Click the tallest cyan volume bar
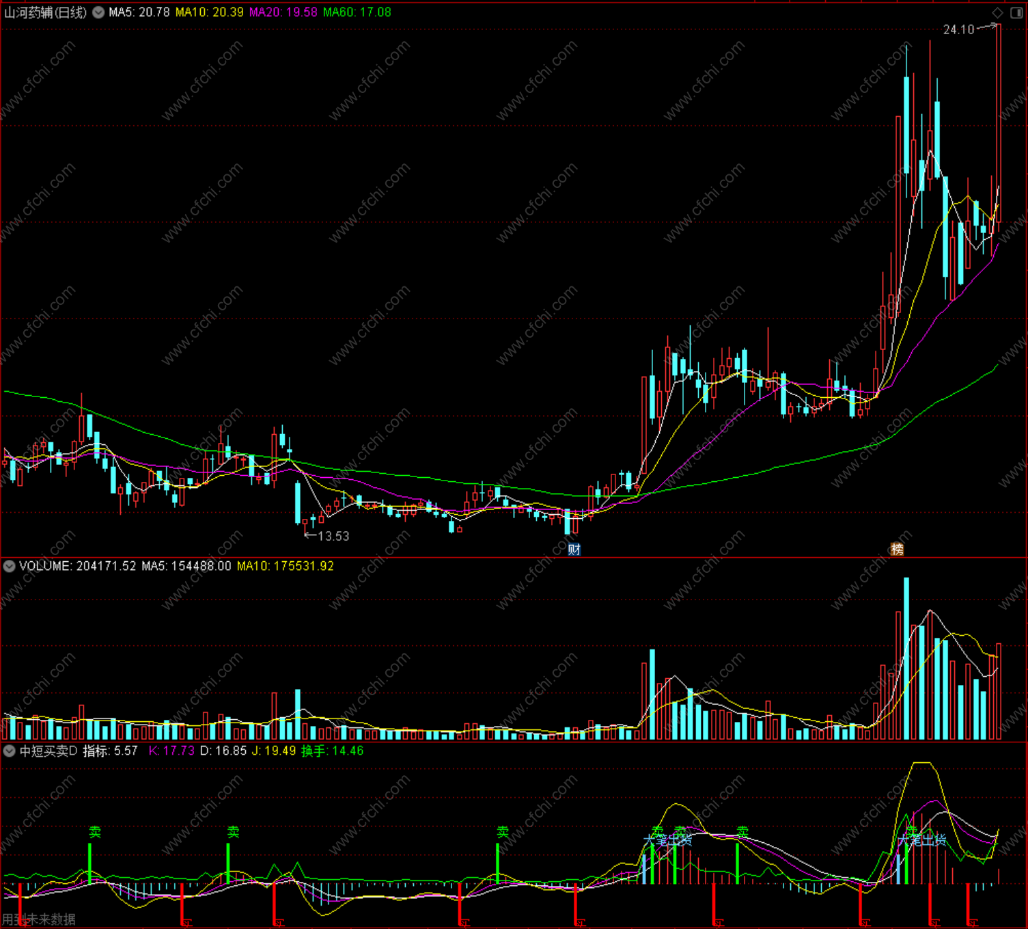This screenshot has height=929, width=1028. (906, 658)
